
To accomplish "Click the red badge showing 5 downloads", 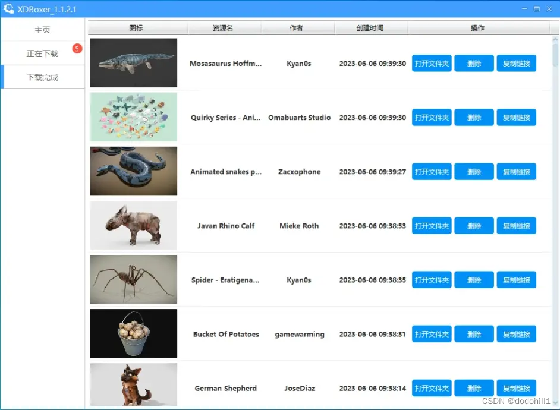I will 77,49.
